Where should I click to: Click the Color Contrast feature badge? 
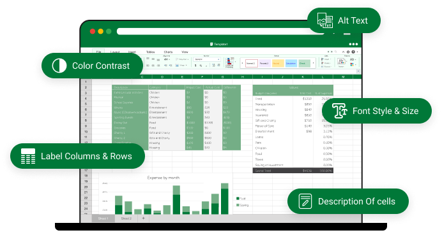(x=93, y=66)
